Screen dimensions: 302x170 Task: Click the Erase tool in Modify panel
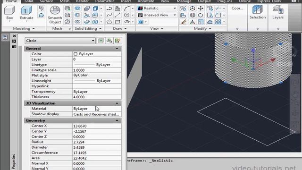pos(184,22)
